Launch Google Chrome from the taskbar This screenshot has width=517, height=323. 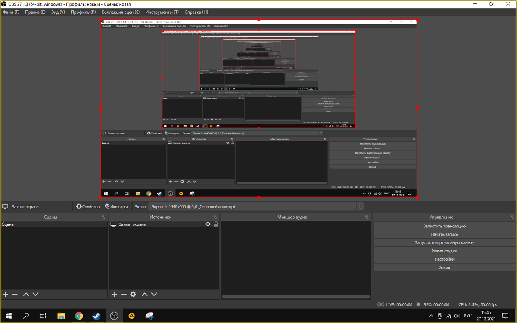[x=79, y=316]
